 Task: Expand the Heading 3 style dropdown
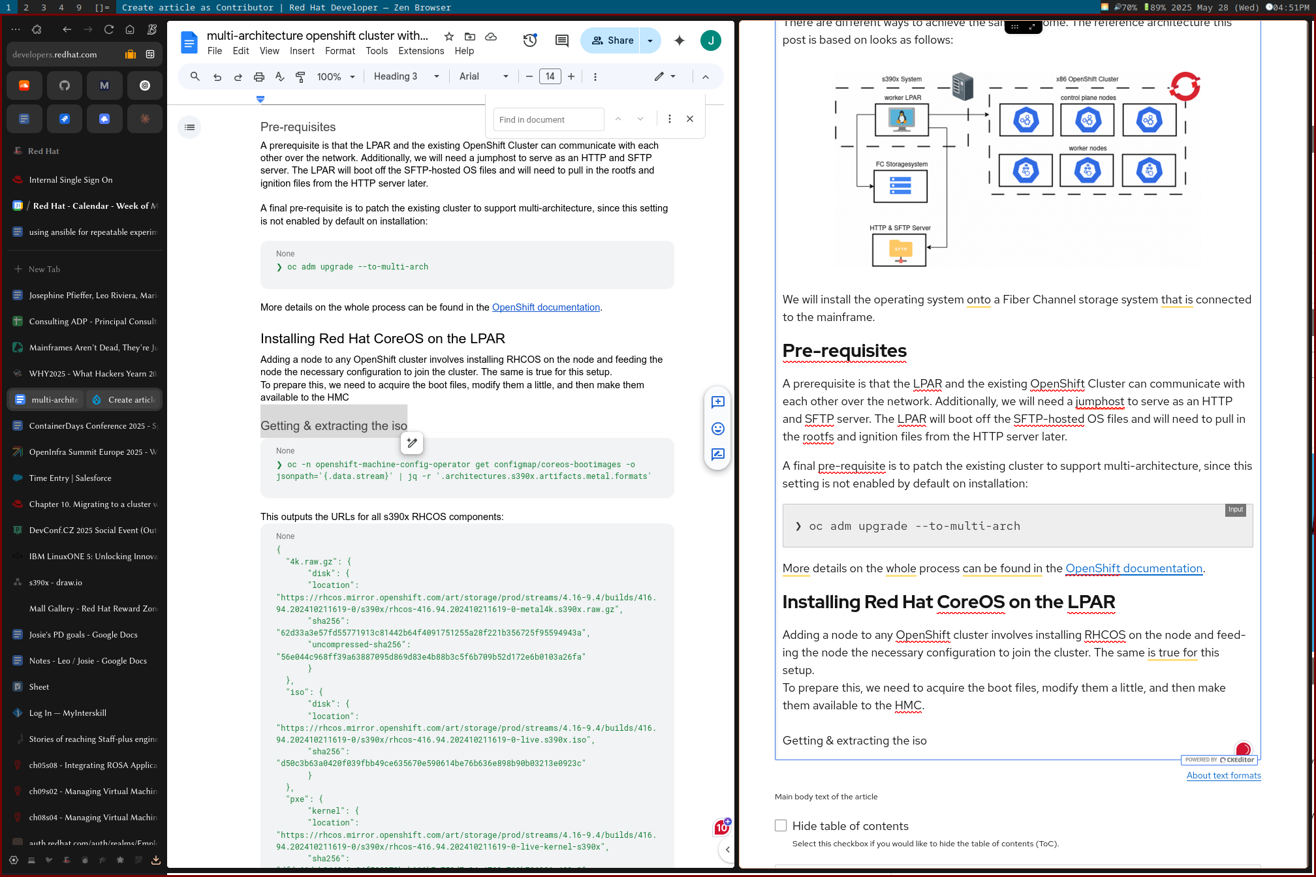(406, 77)
